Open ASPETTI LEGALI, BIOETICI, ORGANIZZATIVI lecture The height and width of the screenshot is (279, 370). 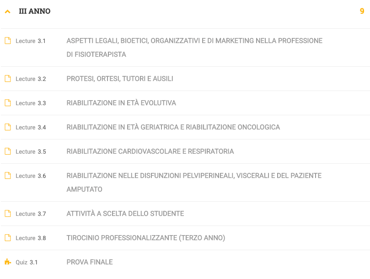coord(194,48)
